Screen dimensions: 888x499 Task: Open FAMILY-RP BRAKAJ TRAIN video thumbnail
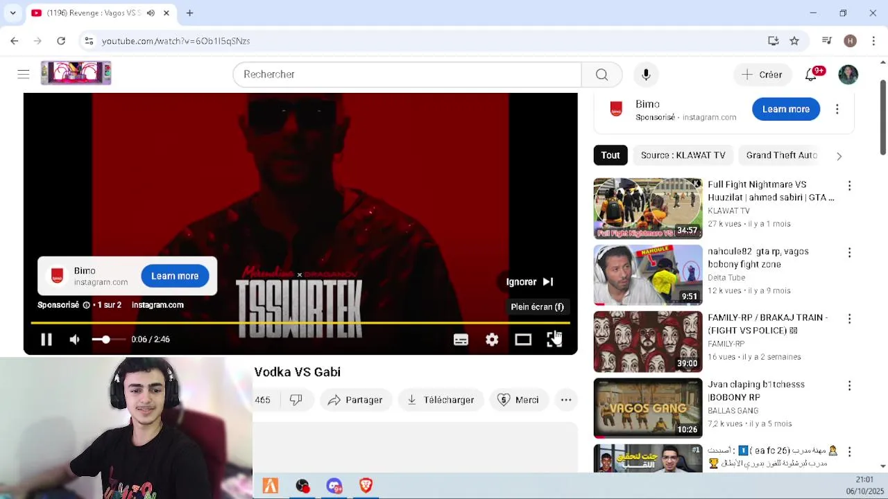coord(648,342)
